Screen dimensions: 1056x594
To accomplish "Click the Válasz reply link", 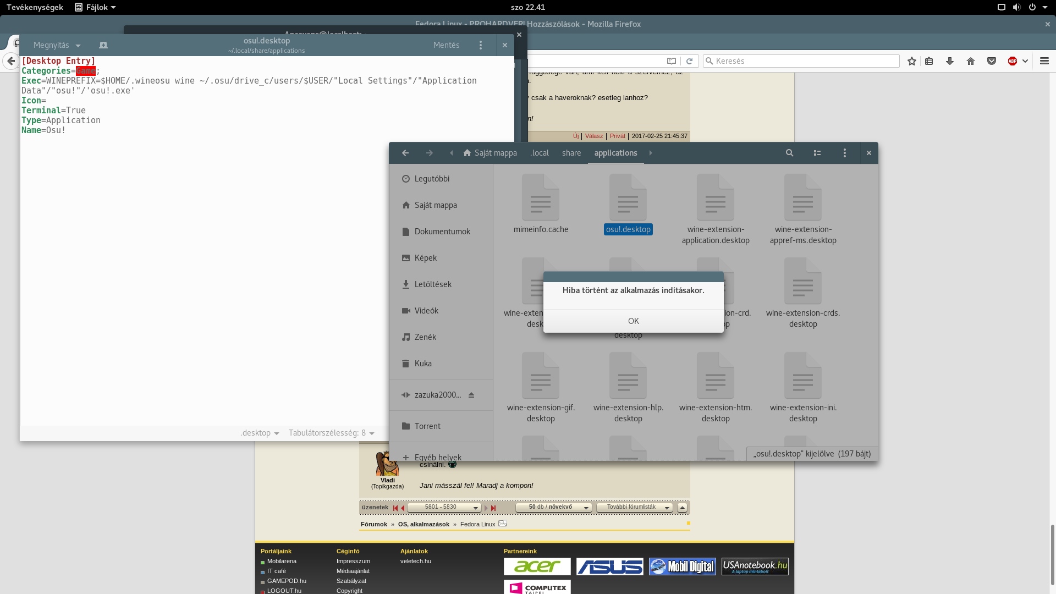I will (593, 136).
